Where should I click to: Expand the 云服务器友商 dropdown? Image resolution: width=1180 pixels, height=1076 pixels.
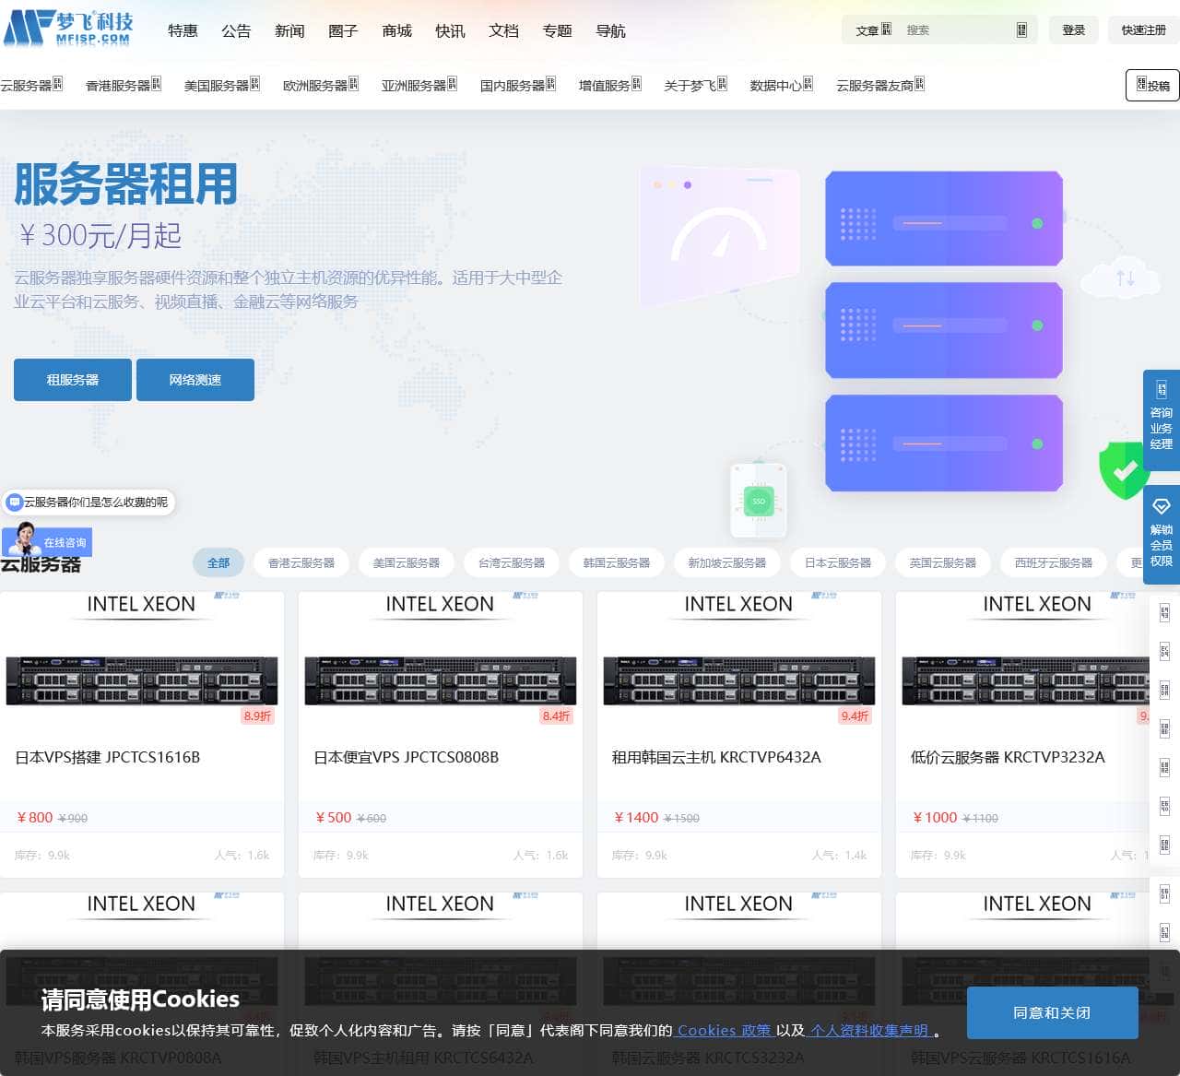(880, 85)
